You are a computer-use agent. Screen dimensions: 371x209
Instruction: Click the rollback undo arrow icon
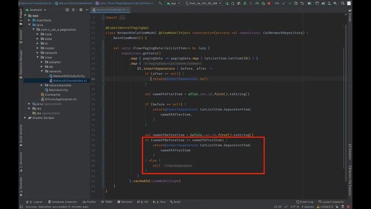tap(302, 3)
